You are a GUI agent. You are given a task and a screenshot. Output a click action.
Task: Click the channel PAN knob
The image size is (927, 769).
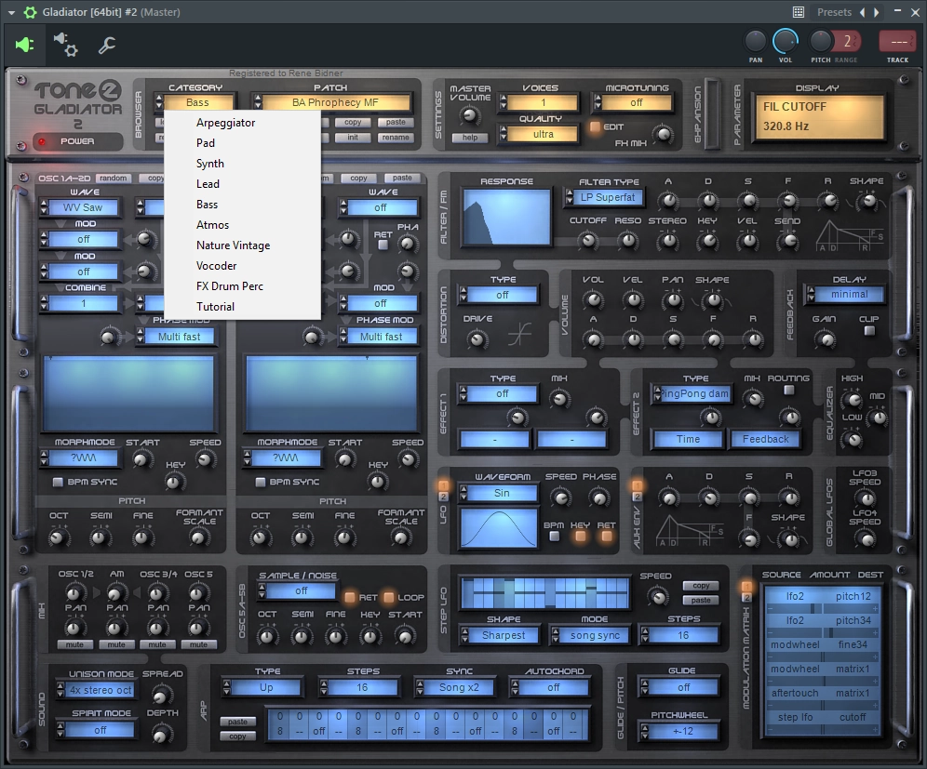click(x=755, y=41)
